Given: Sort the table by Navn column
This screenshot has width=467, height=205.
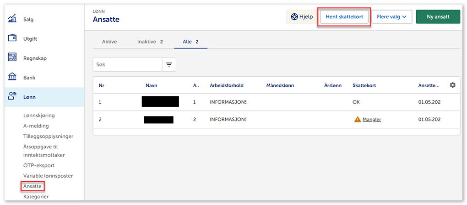Looking at the screenshot, I should [x=152, y=85].
